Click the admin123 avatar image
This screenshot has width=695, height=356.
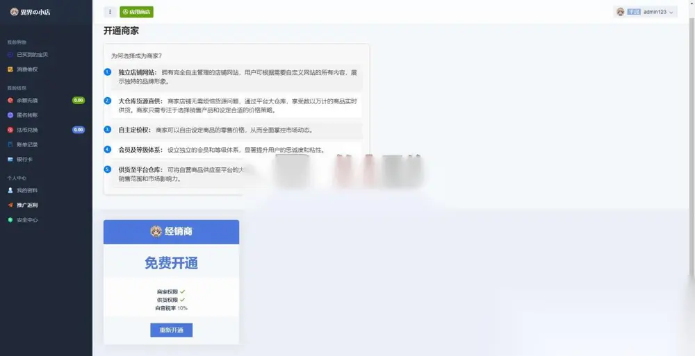tap(621, 12)
